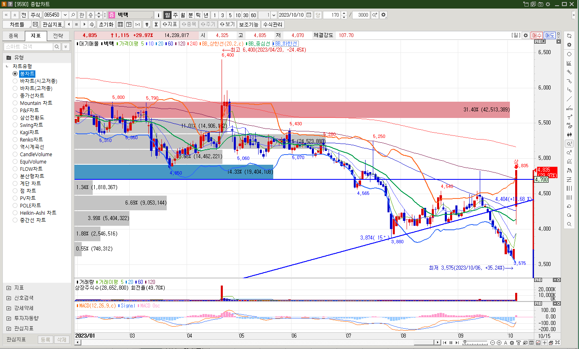Open the 보조기능 button
The image size is (579, 349).
pyautogui.click(x=248, y=24)
